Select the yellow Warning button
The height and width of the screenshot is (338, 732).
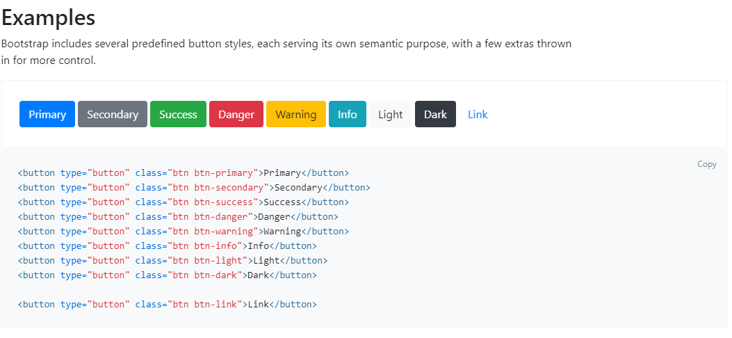pos(295,114)
